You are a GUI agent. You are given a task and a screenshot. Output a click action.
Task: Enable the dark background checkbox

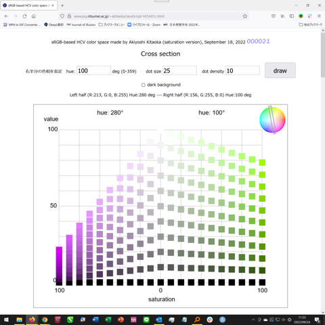(143, 85)
